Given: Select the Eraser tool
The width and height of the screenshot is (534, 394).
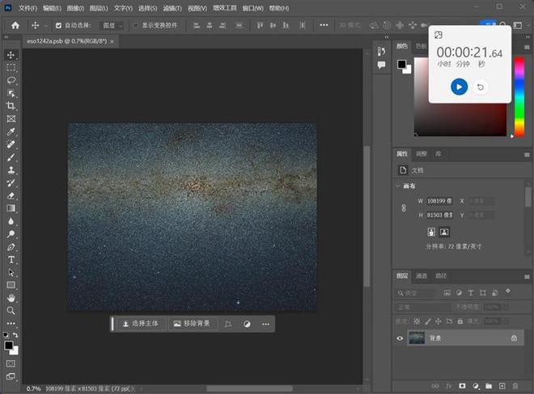Looking at the screenshot, I should point(11,195).
